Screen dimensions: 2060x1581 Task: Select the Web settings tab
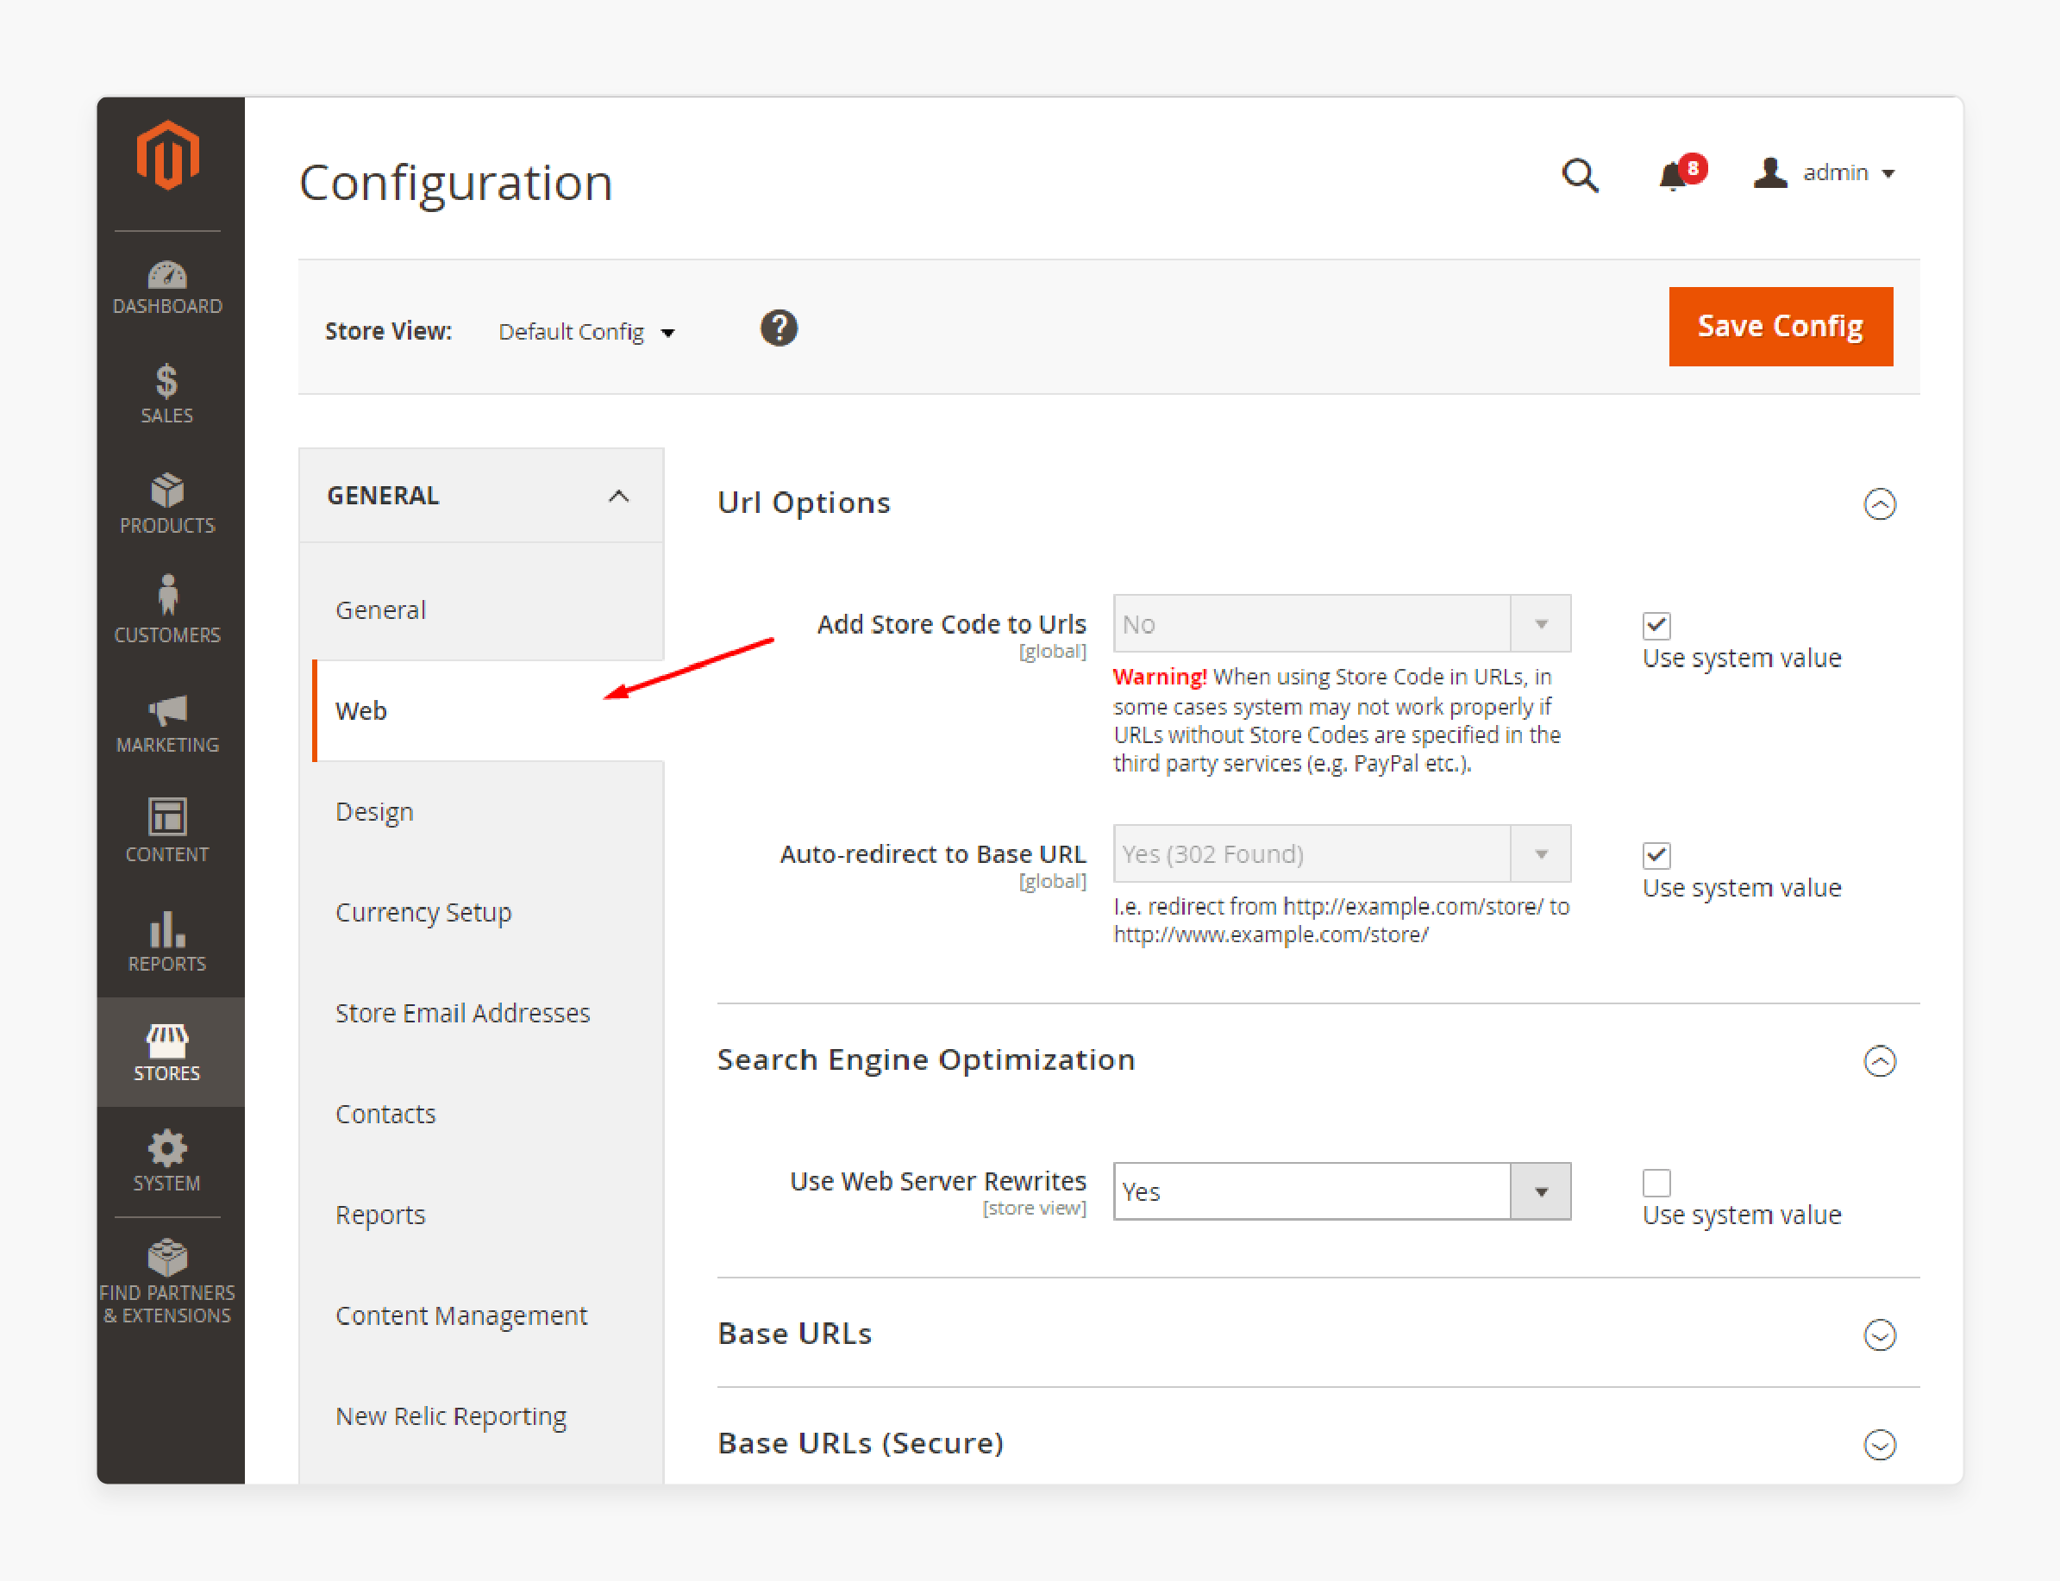[x=487, y=710]
